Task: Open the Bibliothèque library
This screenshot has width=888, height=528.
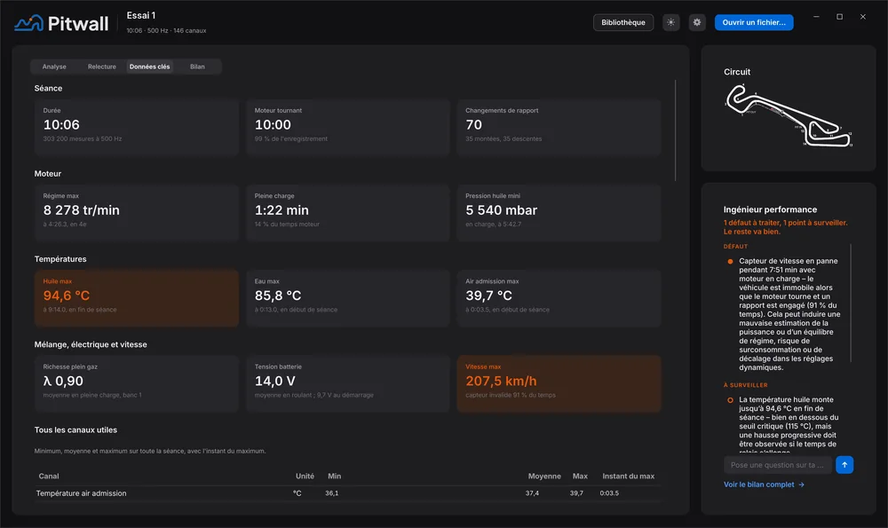Action: point(623,23)
